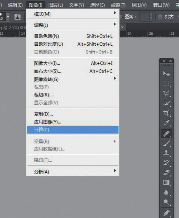179x218 pixels.
Task: Select the Polygonal Lasso tool
Action: (x=166, y=93)
